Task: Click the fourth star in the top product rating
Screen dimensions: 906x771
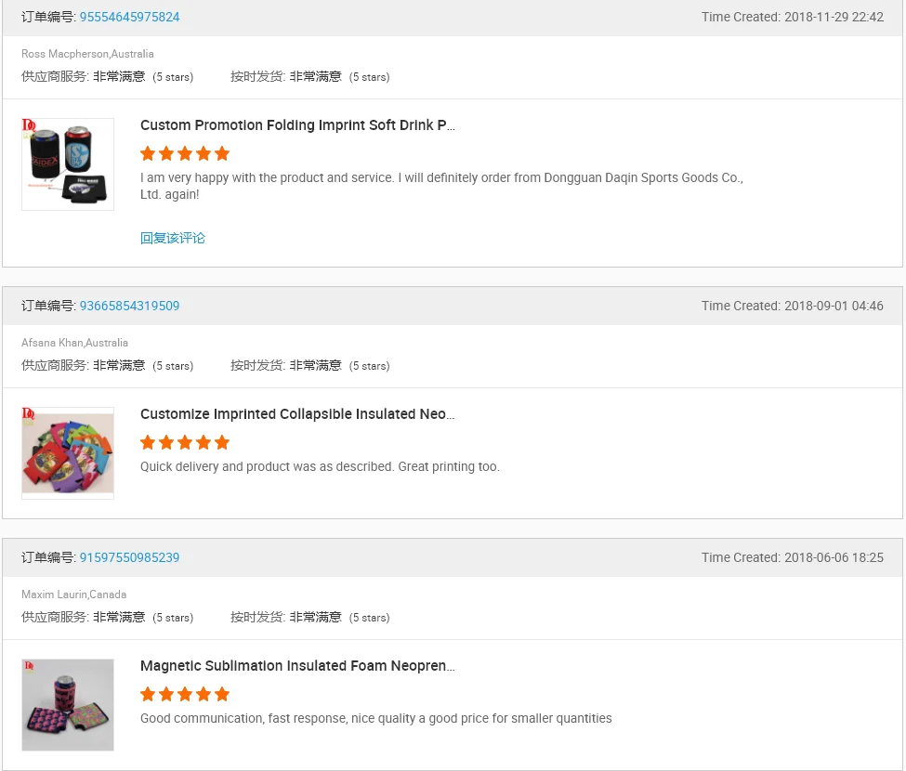Action: 204,153
